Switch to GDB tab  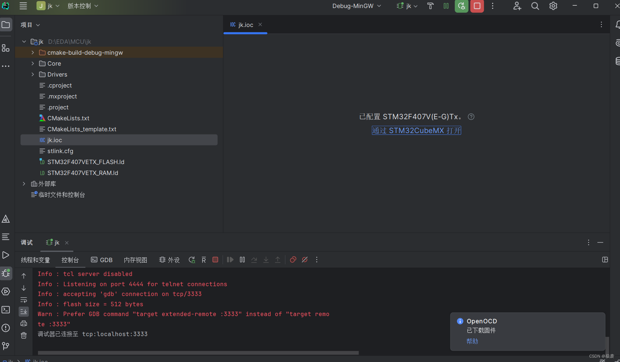pyautogui.click(x=102, y=260)
